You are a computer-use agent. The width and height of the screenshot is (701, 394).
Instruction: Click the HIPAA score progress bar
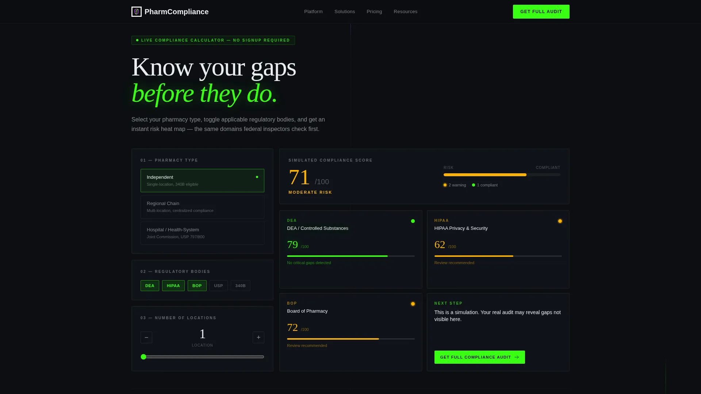[x=498, y=256]
